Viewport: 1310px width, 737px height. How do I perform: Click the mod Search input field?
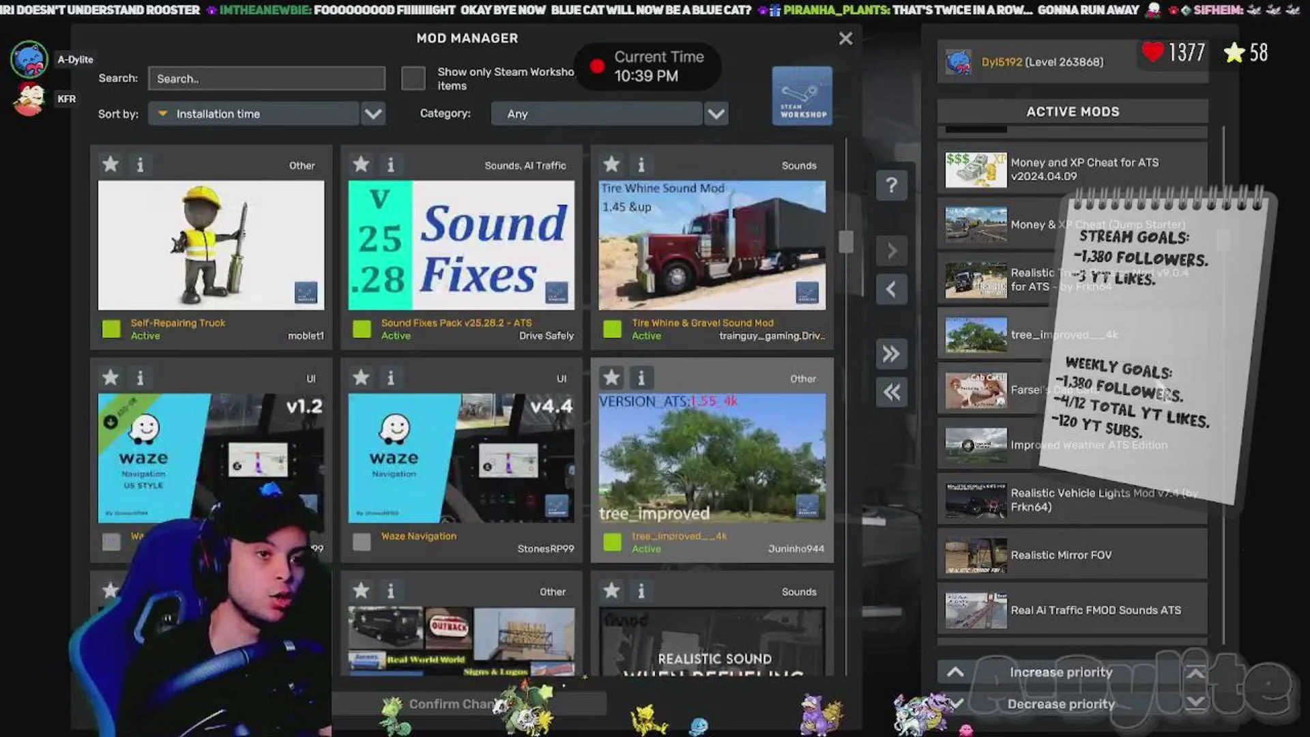[266, 78]
